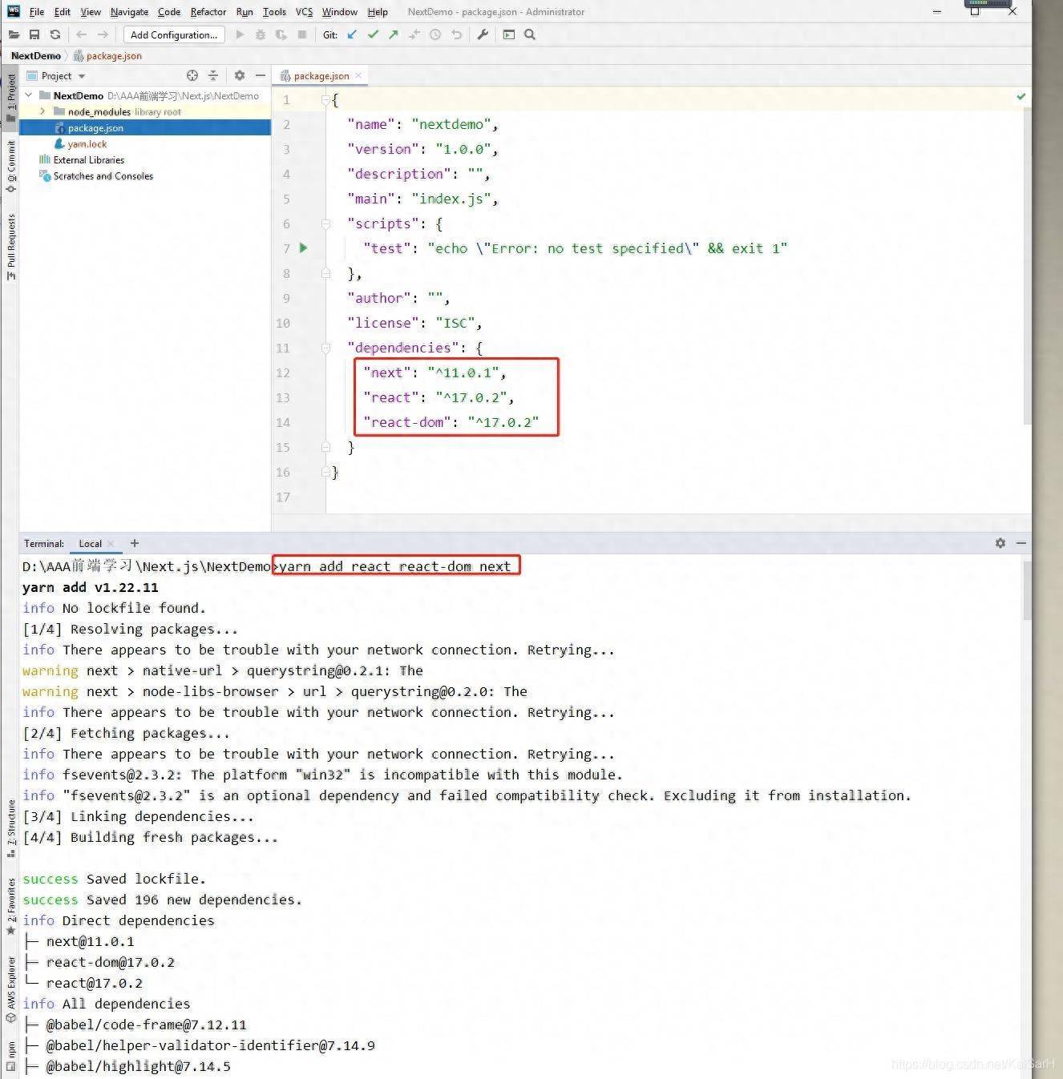Screen dimensions: 1063x1079
Task: Collapse the NextDemo root folder
Action: click(29, 95)
